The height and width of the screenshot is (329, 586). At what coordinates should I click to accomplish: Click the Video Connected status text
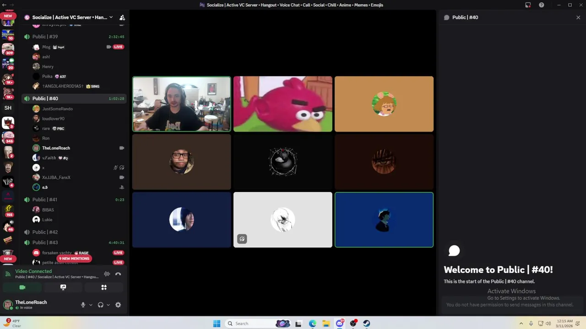coord(33,271)
